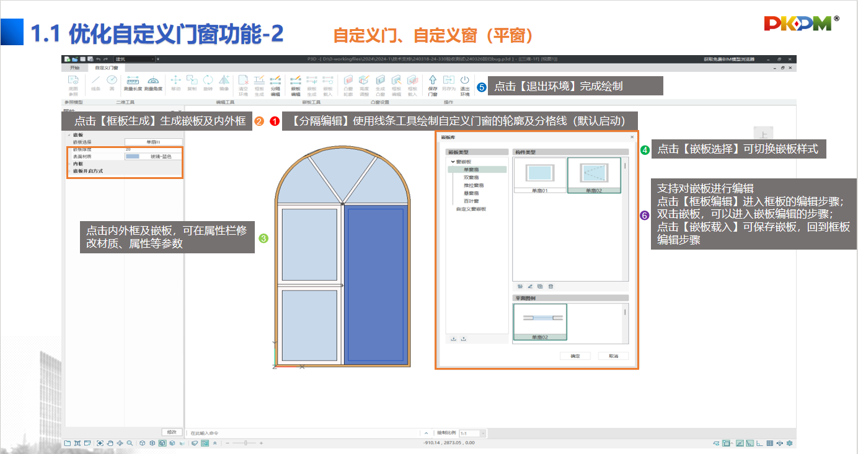Collapse the 窗嵌板 tree node
This screenshot has width=858, height=454.
tap(453, 161)
